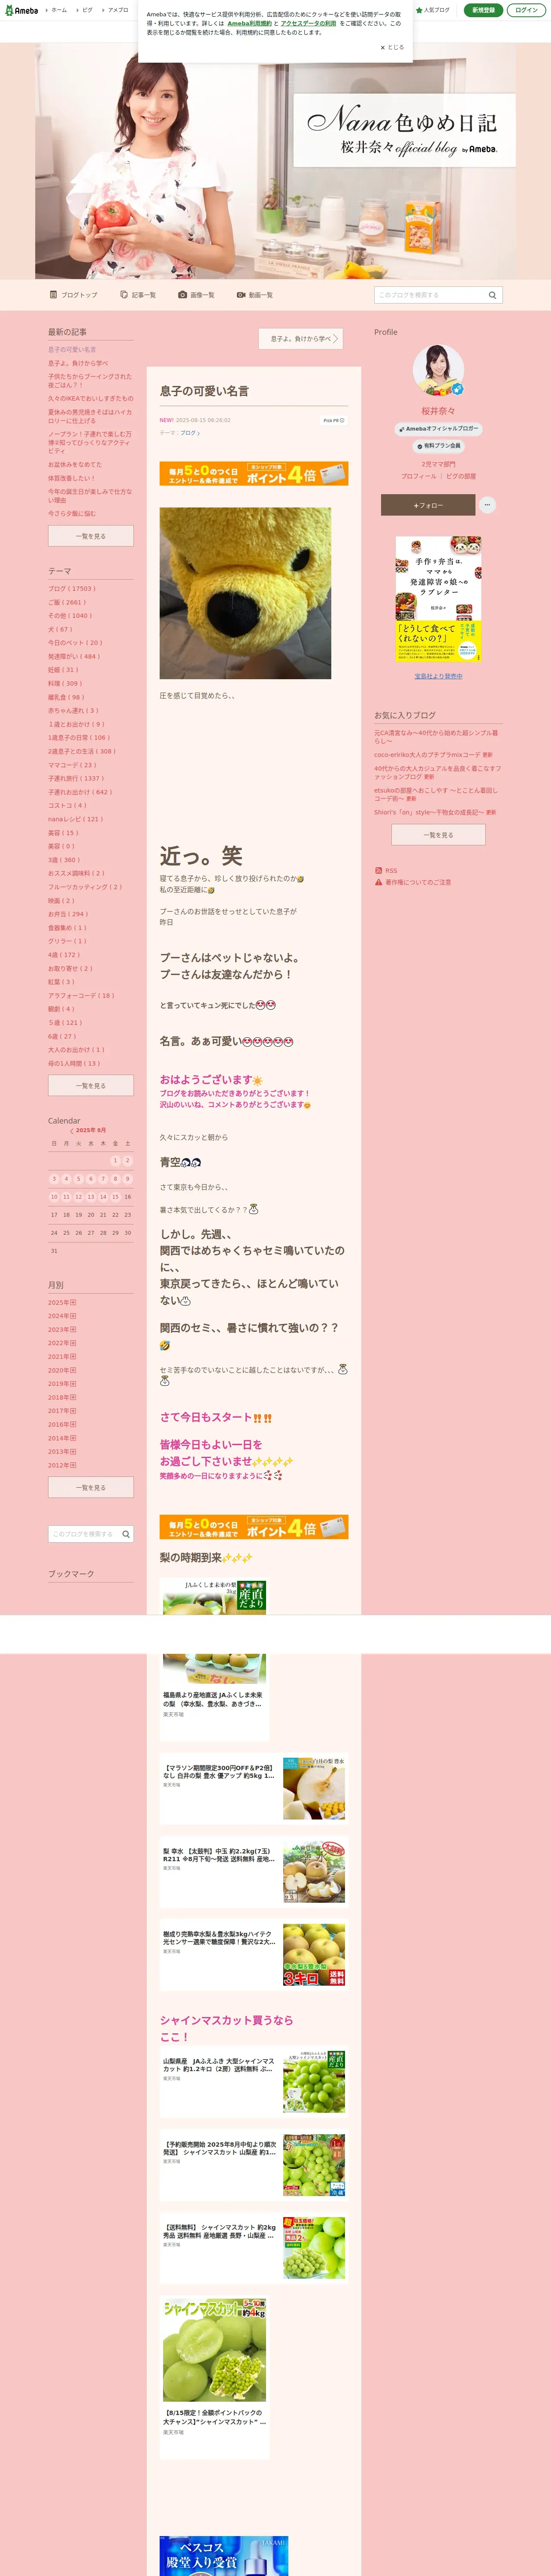Open the ピグの部屋 link
Viewport: 551px width, 2576px height.
tap(461, 476)
